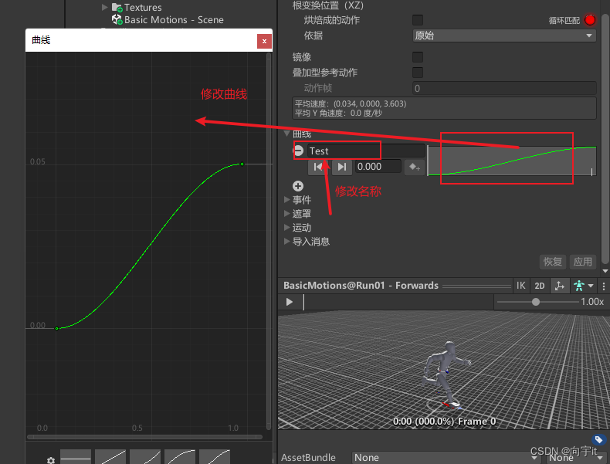Add a new curve with plus icon
Screen dimensions: 610x464
pyautogui.click(x=298, y=186)
